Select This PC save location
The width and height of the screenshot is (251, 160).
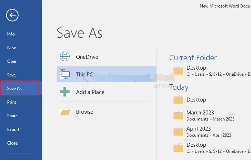click(x=106, y=74)
